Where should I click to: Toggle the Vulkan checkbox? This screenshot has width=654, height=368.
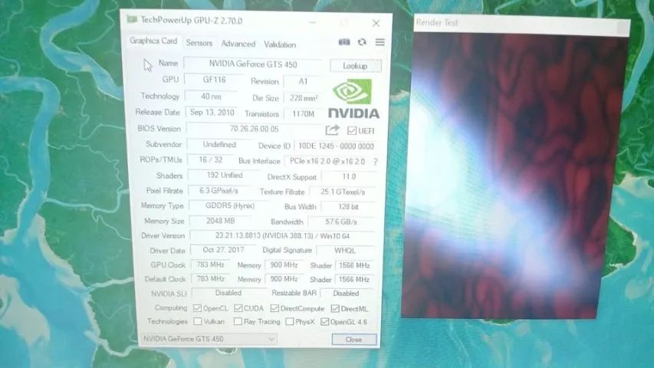(x=198, y=321)
